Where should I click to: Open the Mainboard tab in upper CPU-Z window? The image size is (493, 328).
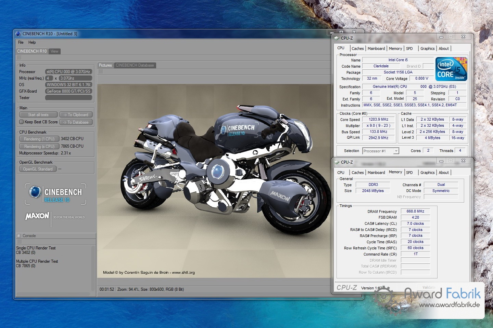[x=376, y=49]
